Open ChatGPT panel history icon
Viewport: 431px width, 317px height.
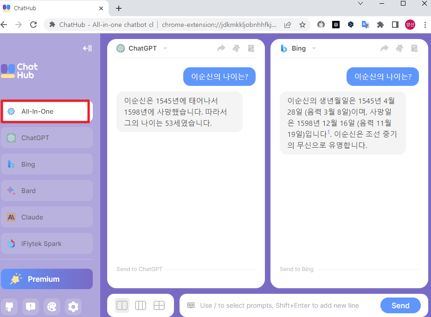pos(251,48)
